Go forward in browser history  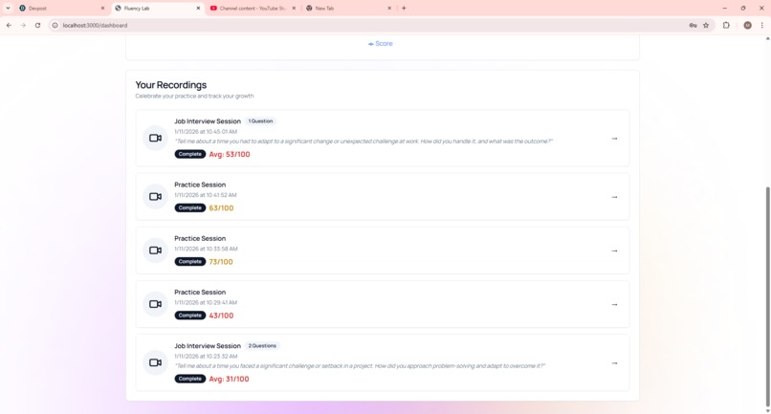tap(23, 25)
